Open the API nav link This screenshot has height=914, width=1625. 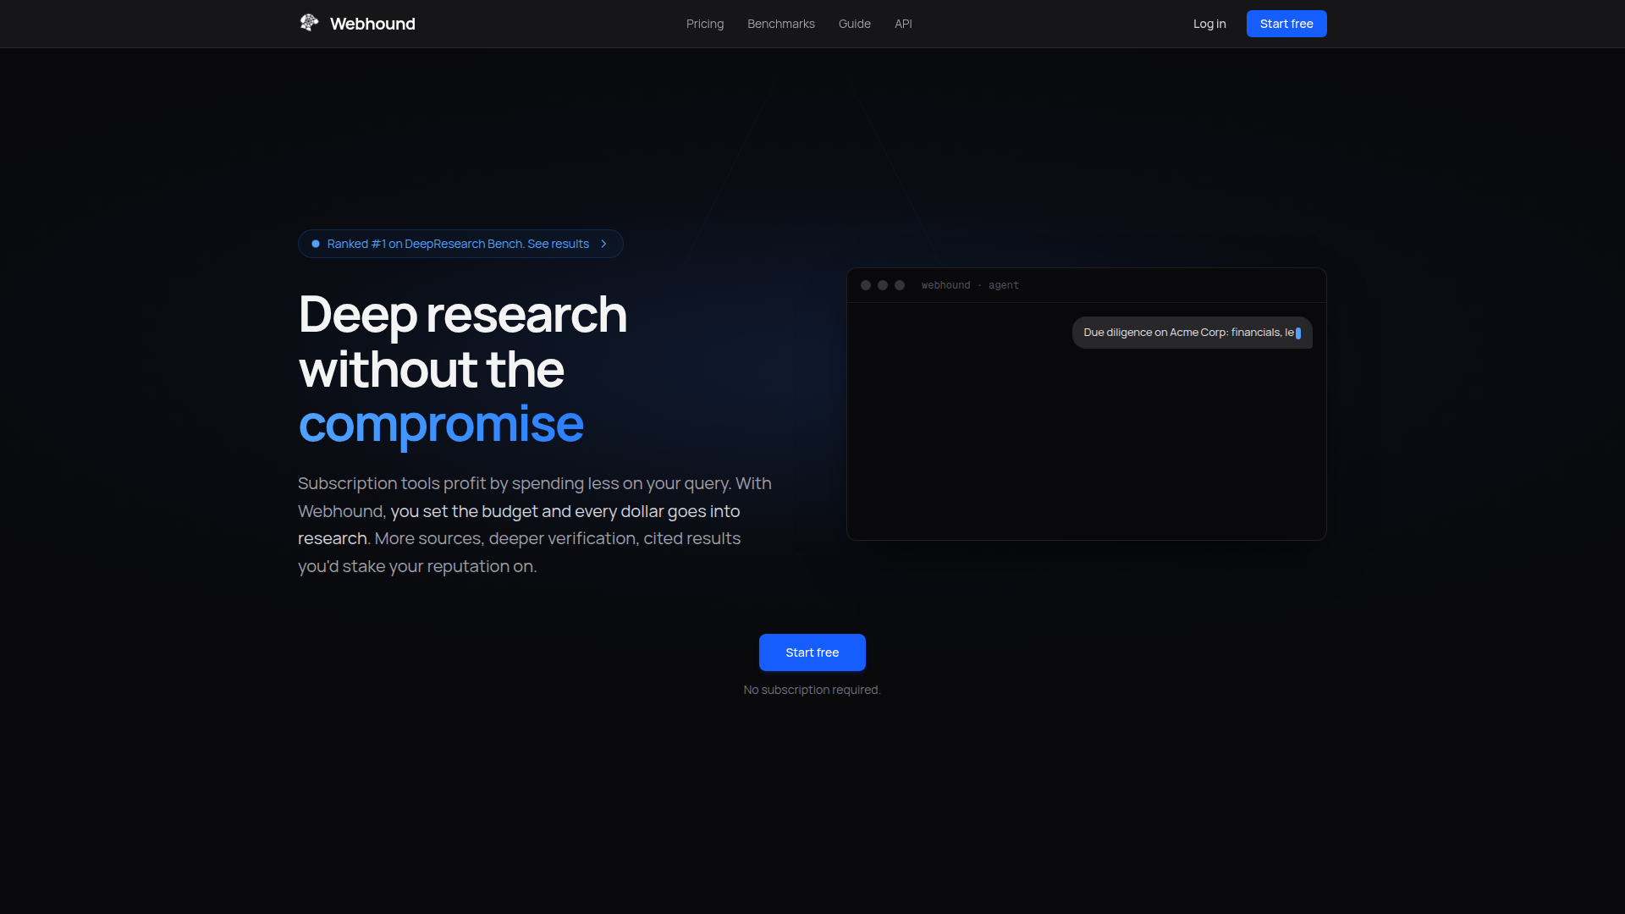tap(903, 24)
